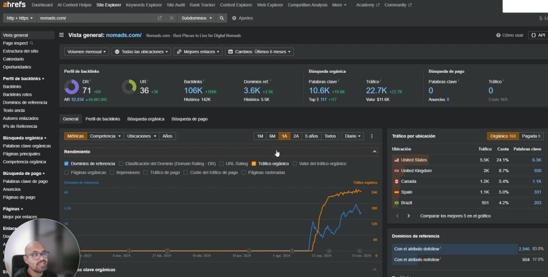
Task: Enable Clasificación del Dominio DR checkbox
Action: pos(120,164)
